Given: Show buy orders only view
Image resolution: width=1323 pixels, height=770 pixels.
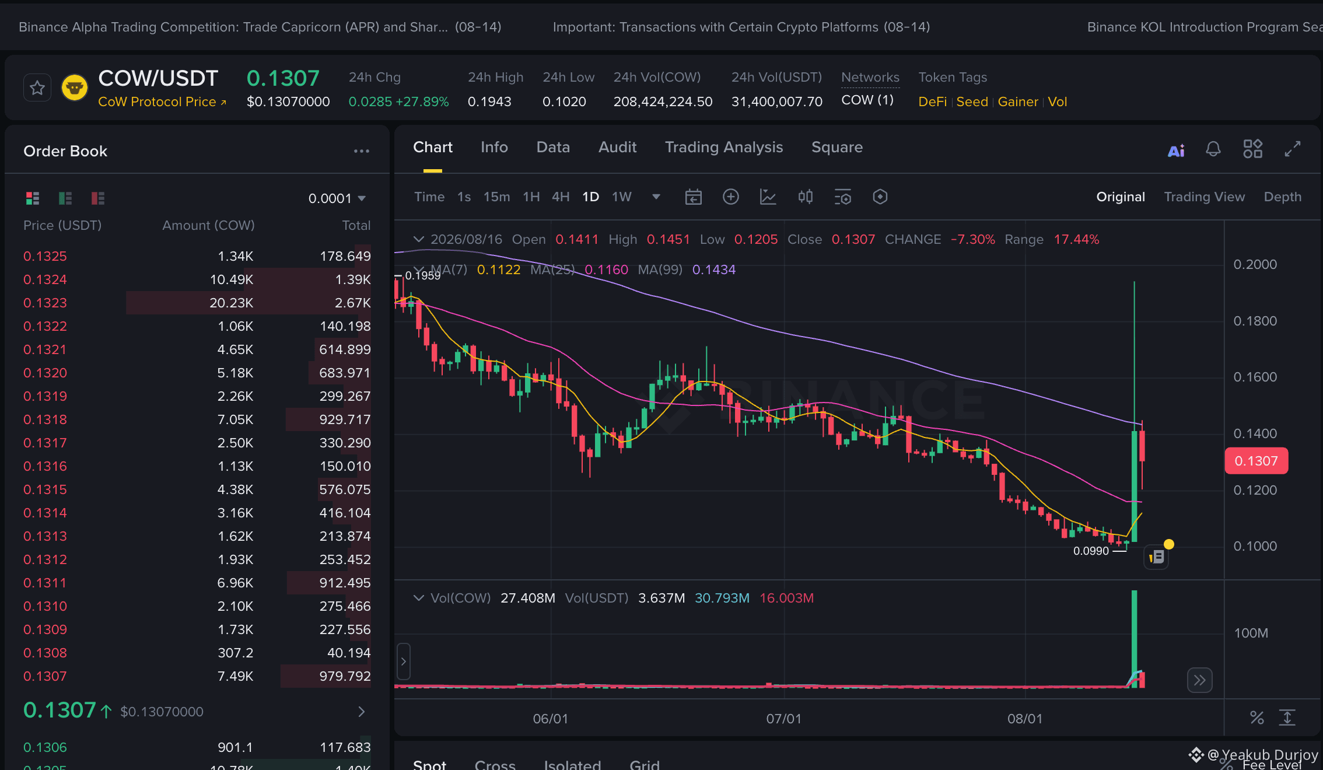Looking at the screenshot, I should coord(65,198).
